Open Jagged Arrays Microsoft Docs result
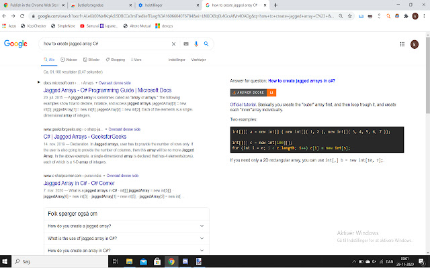The image size is (430, 268). [107, 90]
